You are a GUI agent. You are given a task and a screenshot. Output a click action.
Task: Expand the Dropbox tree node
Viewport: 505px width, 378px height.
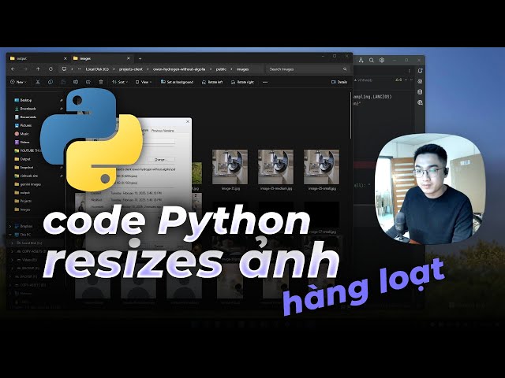(10, 226)
